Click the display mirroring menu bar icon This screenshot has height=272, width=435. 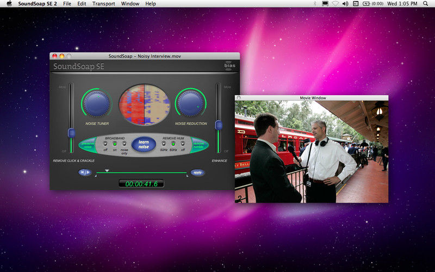pyautogui.click(x=325, y=4)
